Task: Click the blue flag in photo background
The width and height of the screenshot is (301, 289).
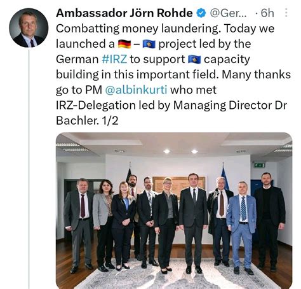Action: coord(224,177)
